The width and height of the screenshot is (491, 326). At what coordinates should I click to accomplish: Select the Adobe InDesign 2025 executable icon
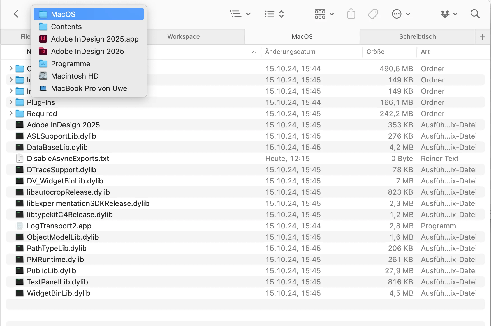pos(20,125)
